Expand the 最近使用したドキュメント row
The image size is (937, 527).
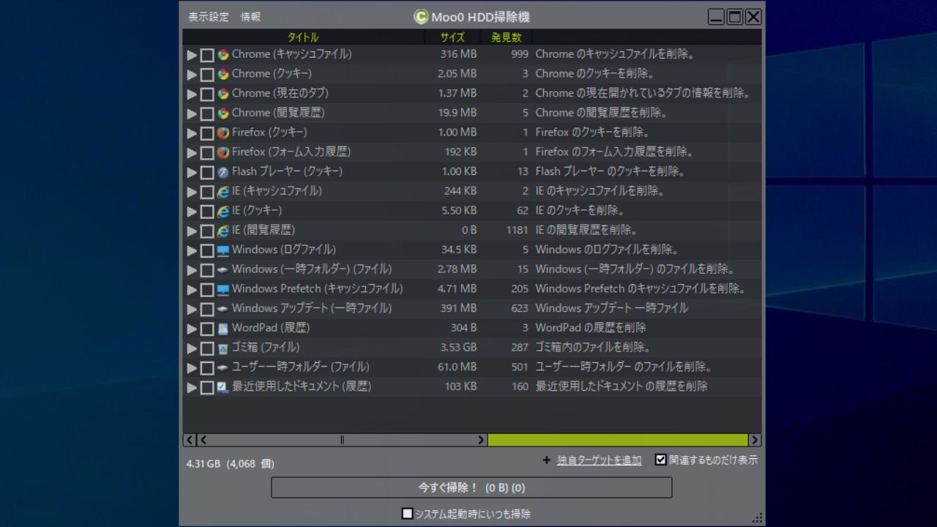click(x=192, y=387)
